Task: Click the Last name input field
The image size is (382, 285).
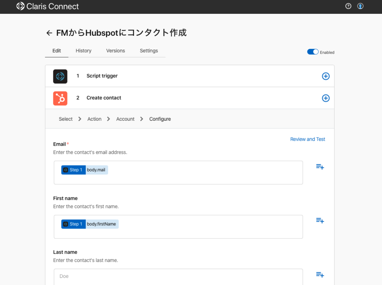Action: [178, 276]
